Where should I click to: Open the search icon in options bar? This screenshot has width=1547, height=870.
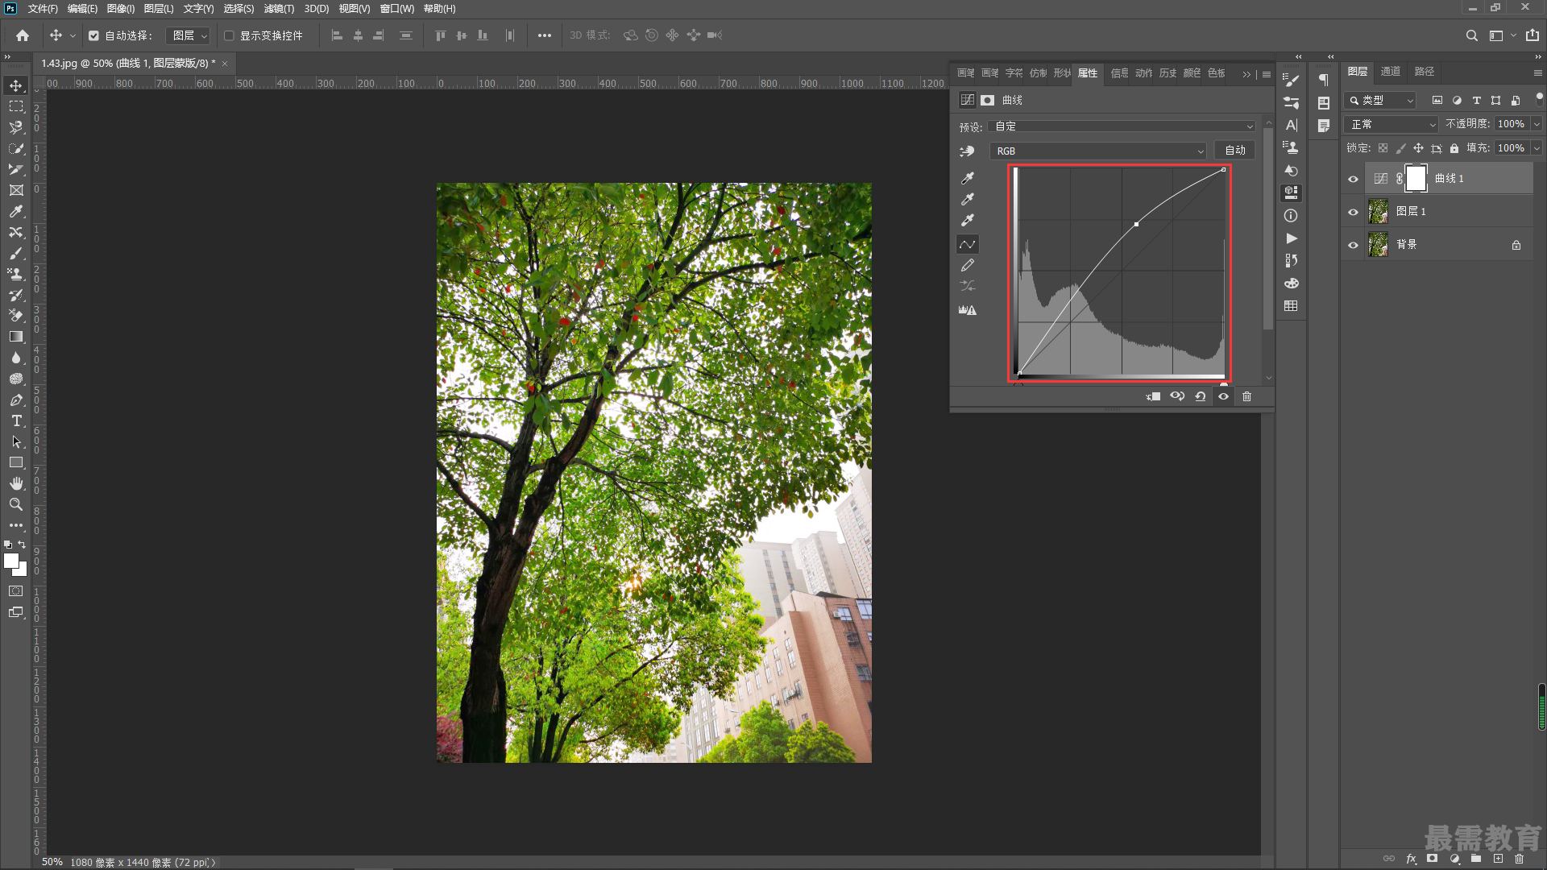[1472, 35]
